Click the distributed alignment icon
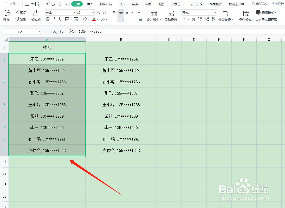Image resolution: width=285 pixels, height=208 pixels. [x=140, y=19]
